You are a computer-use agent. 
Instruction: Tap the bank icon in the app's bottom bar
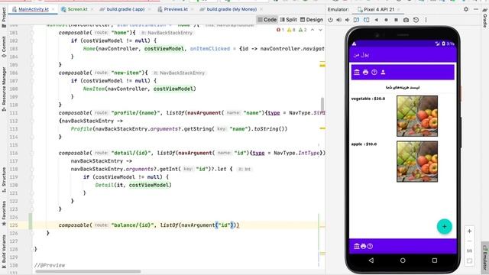tap(357, 246)
